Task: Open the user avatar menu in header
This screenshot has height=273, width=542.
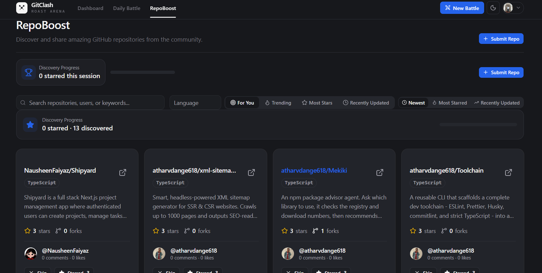Action: tap(513, 8)
